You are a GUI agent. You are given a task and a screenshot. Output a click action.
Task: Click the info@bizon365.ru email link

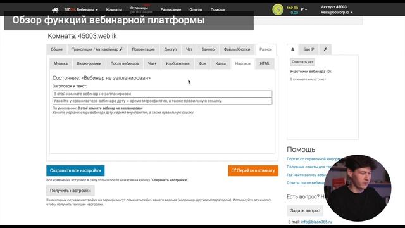pyautogui.click(x=316, y=222)
